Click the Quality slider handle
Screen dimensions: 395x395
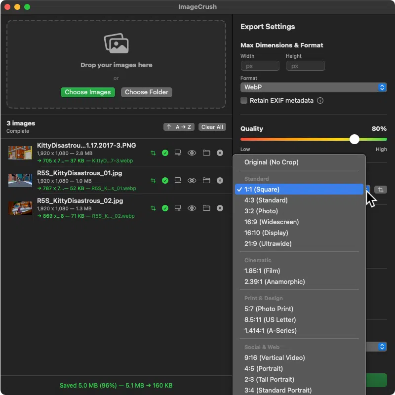click(354, 139)
